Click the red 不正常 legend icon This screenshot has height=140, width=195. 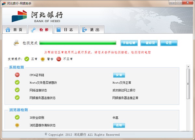coord(59,59)
